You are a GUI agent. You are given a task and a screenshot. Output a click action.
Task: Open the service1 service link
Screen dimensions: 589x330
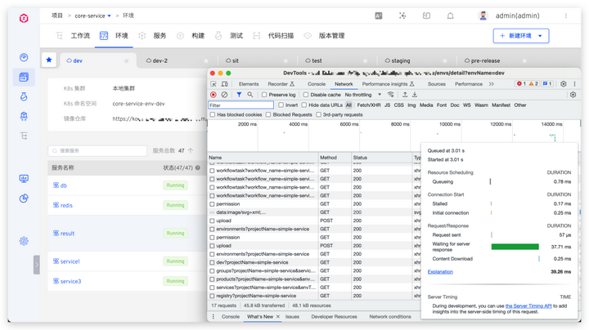[x=70, y=261]
